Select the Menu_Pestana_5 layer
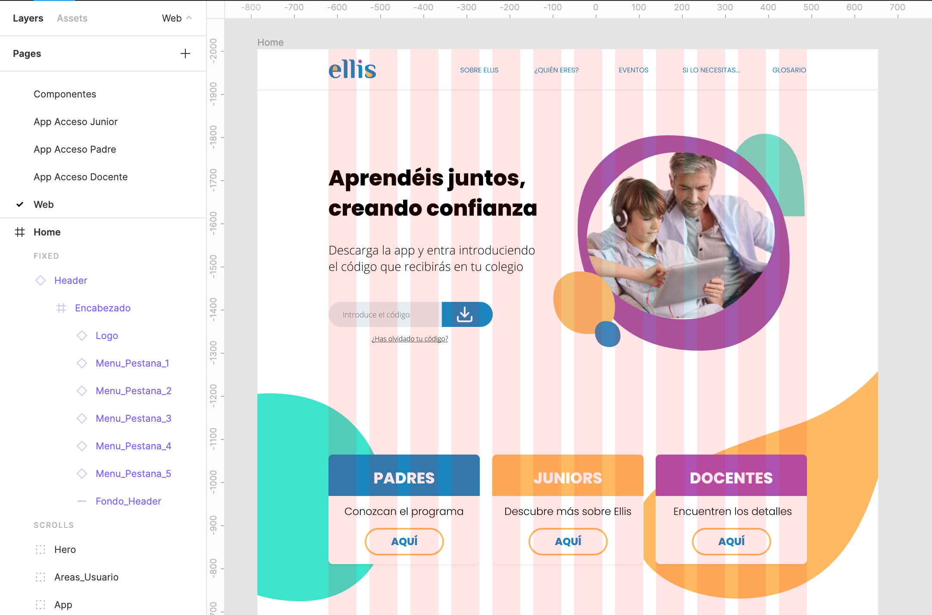932x615 pixels. pos(134,474)
